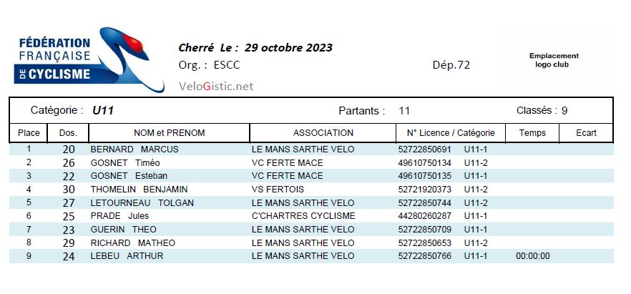Click the U11 category title
The height and width of the screenshot is (294, 631).
(x=104, y=111)
